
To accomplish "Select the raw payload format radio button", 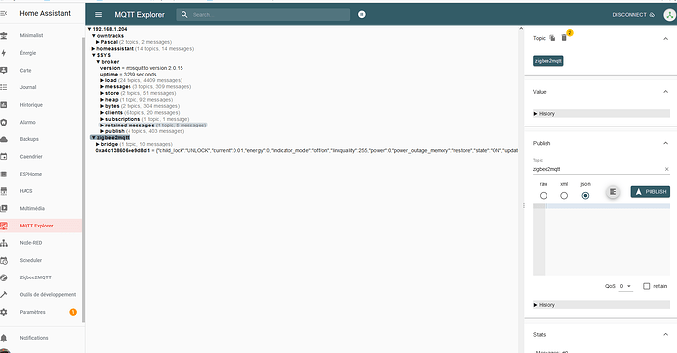I will [544, 196].
